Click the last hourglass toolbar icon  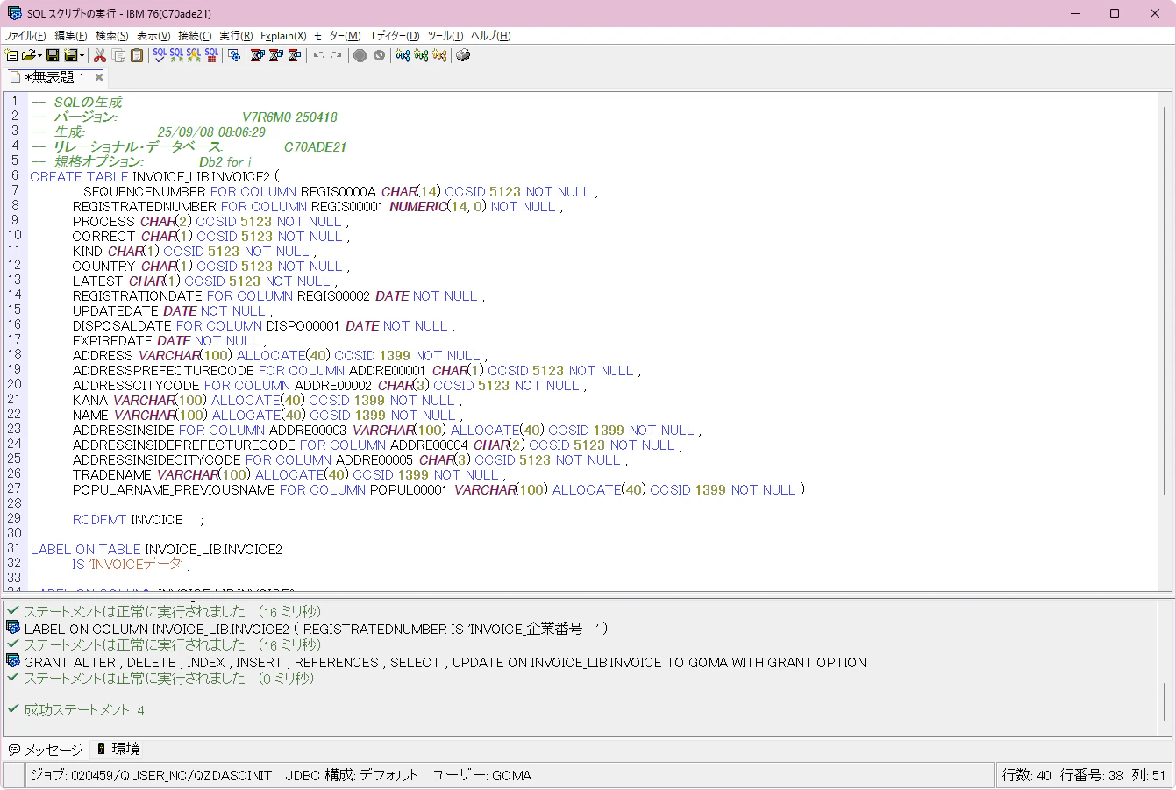click(295, 55)
